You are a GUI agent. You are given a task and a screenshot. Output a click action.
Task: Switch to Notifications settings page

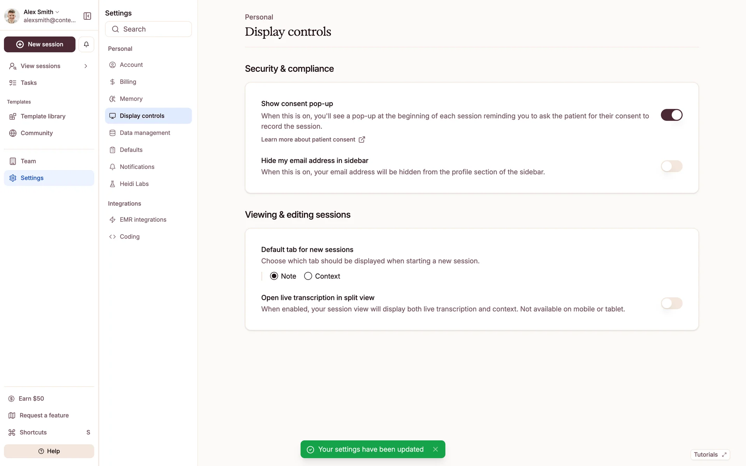(137, 167)
